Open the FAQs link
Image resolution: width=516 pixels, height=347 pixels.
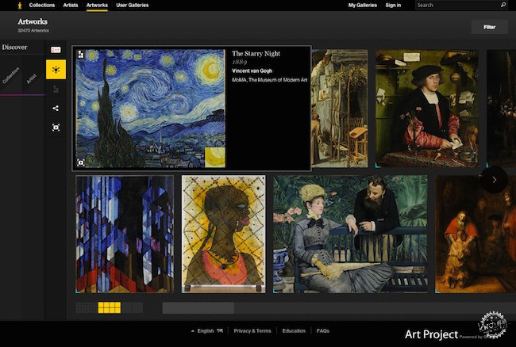pos(323,331)
